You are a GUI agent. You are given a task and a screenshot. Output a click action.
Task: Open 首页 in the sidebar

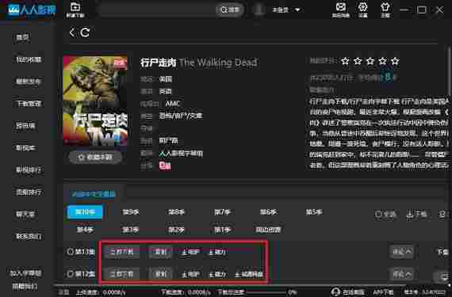coord(22,37)
